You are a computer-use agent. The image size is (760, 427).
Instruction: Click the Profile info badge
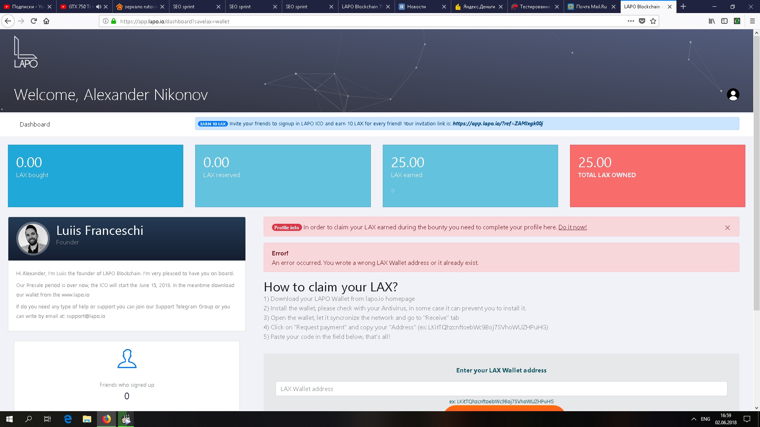click(x=287, y=228)
